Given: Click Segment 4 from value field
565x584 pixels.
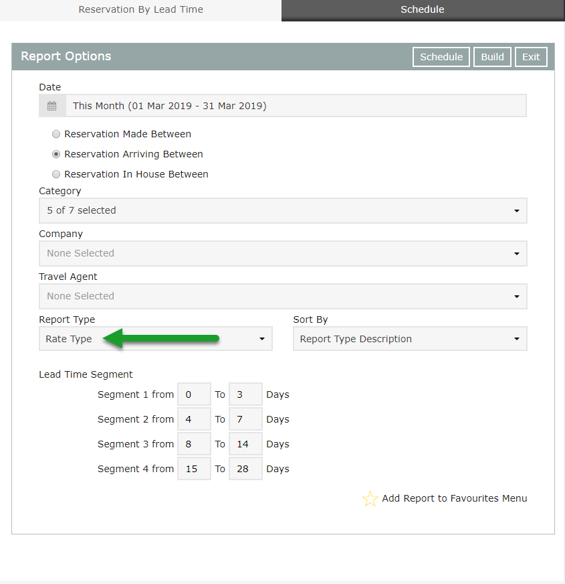Looking at the screenshot, I should point(194,469).
